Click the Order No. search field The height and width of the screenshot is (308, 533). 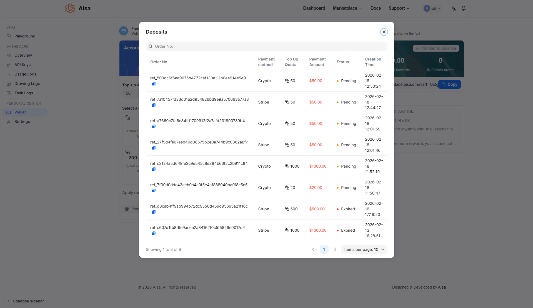[266, 46]
